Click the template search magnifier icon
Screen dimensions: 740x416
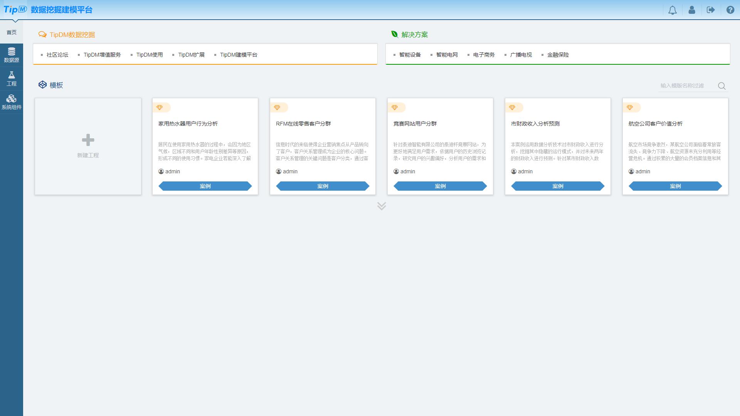tap(721, 86)
